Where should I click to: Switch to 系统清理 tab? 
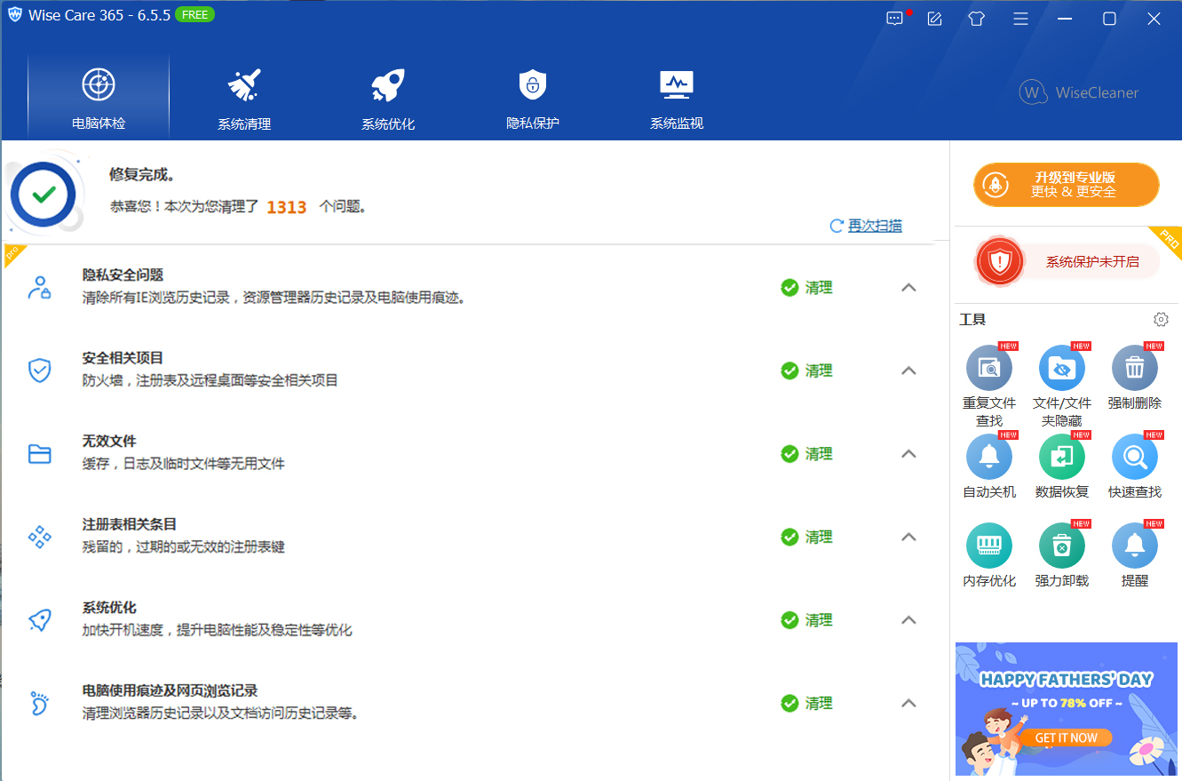(244, 98)
